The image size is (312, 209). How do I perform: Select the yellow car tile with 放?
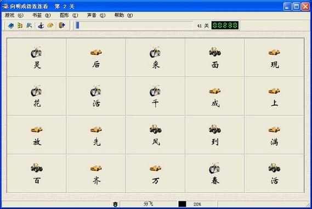point(37,135)
